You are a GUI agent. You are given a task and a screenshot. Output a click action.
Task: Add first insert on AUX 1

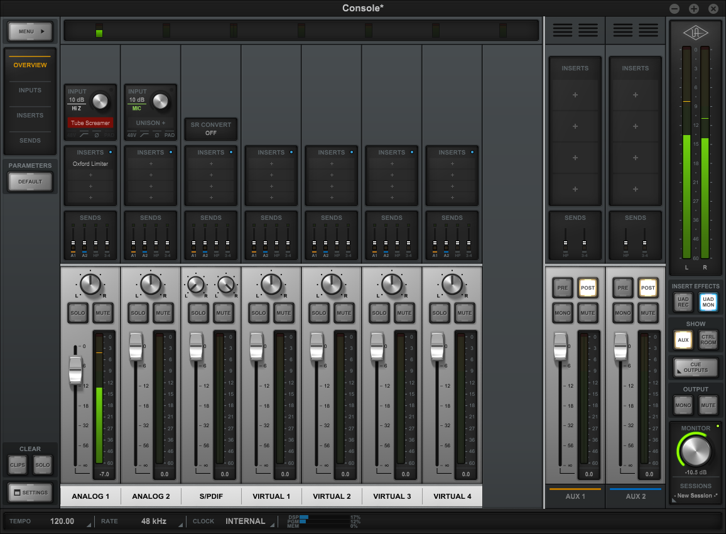[575, 95]
